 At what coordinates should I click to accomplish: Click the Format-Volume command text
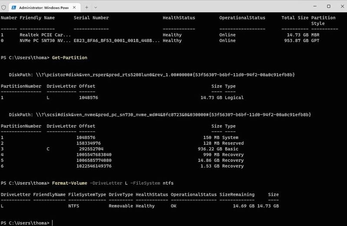tap(69, 183)
